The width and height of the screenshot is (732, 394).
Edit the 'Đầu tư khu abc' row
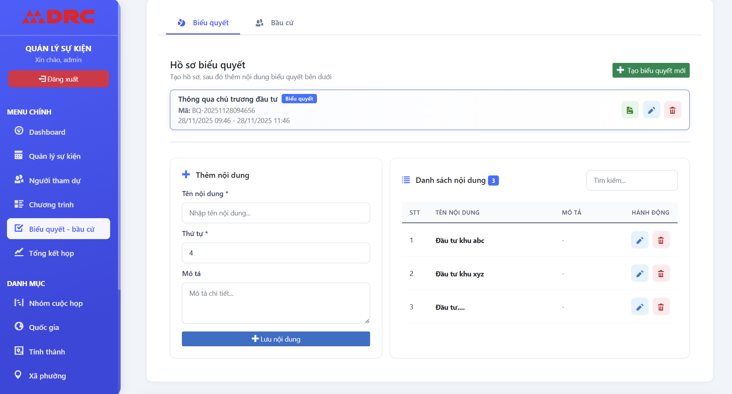(x=640, y=240)
